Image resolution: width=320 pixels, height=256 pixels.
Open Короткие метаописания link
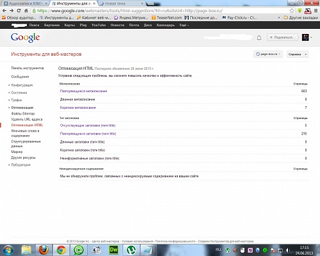[78, 108]
